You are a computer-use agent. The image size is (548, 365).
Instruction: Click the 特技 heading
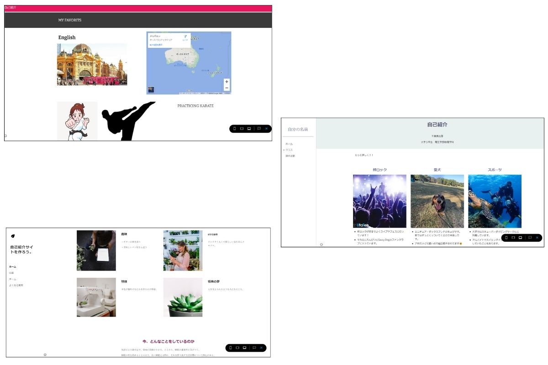124,282
